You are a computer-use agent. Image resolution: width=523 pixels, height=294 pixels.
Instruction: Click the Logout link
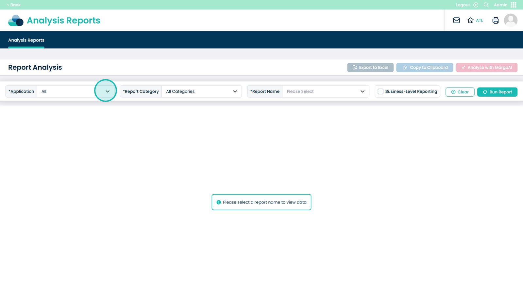463,5
